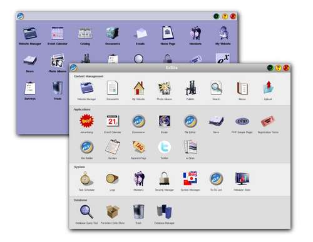This screenshot has height=242, width=313.
Task: Open Photo Albums in the front Extras window
Action: point(165,88)
